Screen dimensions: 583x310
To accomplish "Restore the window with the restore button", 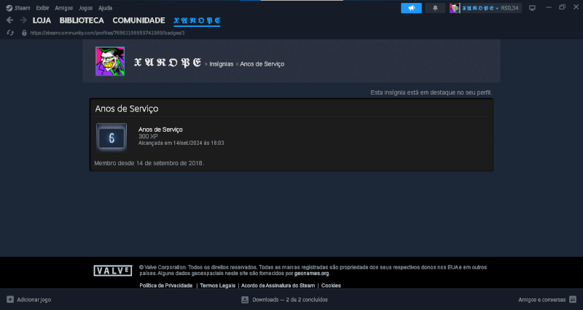I will 562,7.
